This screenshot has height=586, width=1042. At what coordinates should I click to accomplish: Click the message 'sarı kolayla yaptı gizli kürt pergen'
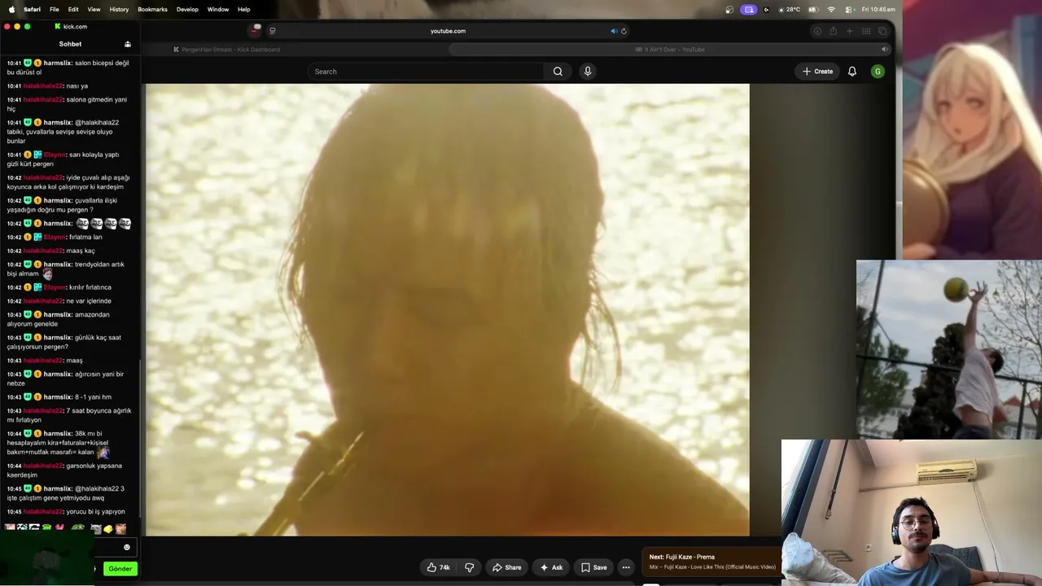coord(63,159)
